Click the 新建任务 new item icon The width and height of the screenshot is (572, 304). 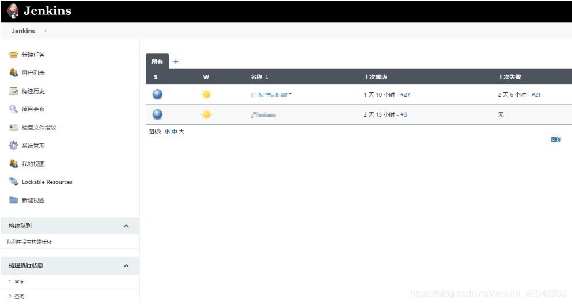[13, 55]
